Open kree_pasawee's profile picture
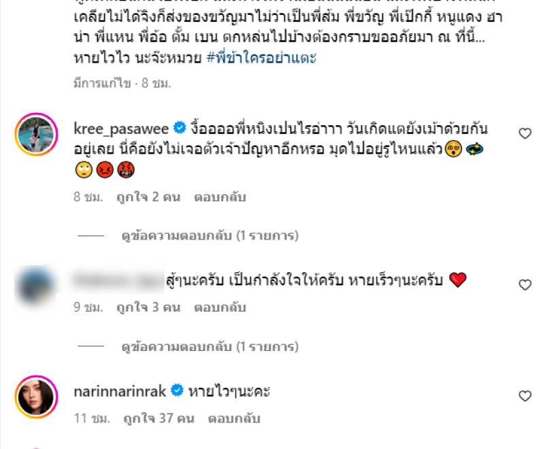Screen dimensions: 544x449 (36, 134)
